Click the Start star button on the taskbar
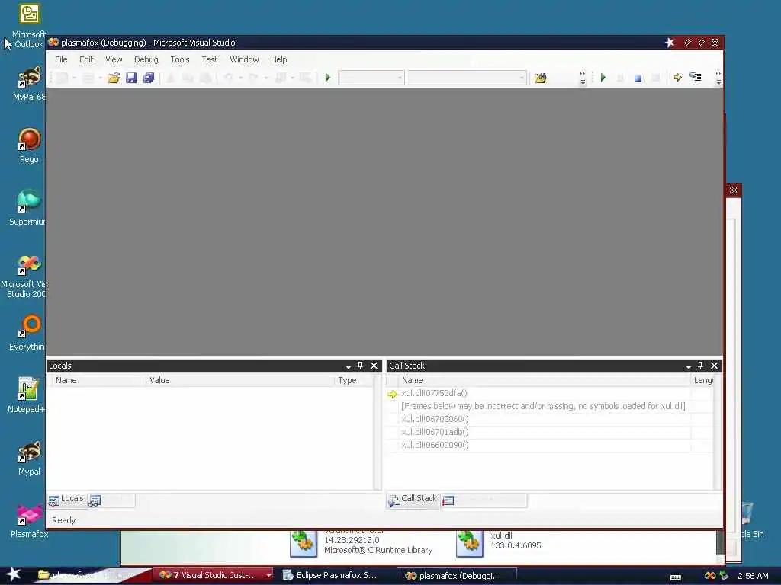Viewport: 781px width, 585px height. [x=14, y=575]
